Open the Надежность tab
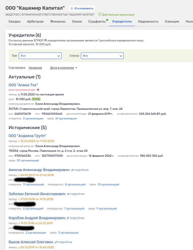This screenshot has width=193, height=250. point(148,21)
